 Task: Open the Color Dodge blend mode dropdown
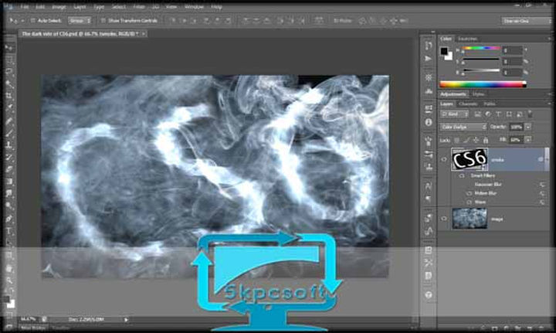(x=463, y=127)
